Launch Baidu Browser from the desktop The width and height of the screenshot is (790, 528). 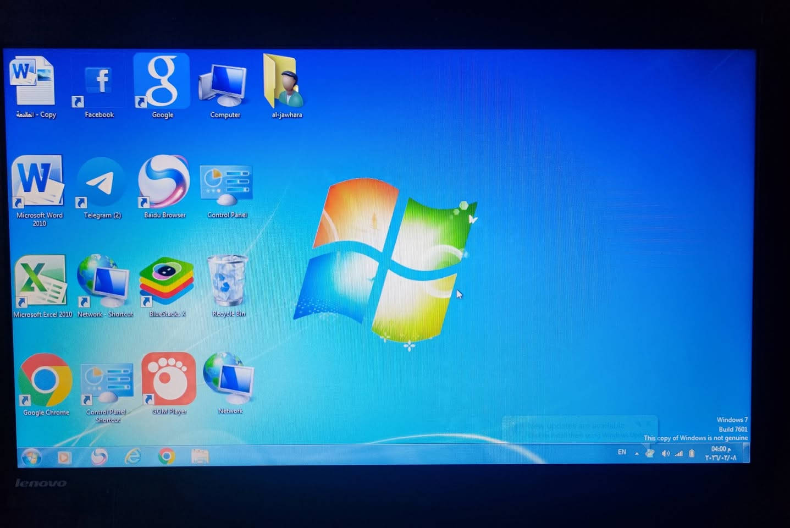[164, 183]
